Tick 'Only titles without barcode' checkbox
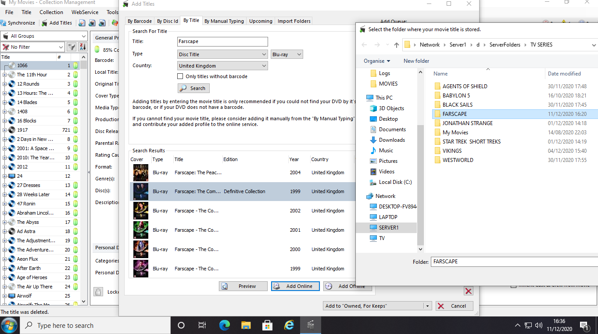The image size is (598, 334). coord(180,76)
